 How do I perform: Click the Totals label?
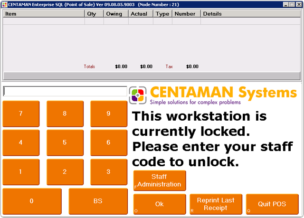(89, 66)
